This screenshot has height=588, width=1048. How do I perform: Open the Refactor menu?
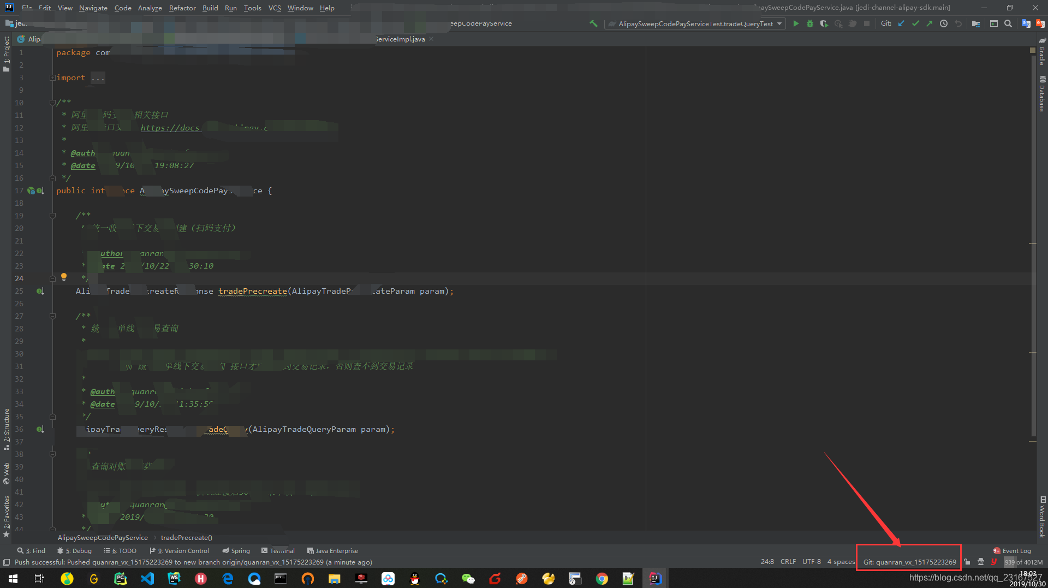point(182,8)
